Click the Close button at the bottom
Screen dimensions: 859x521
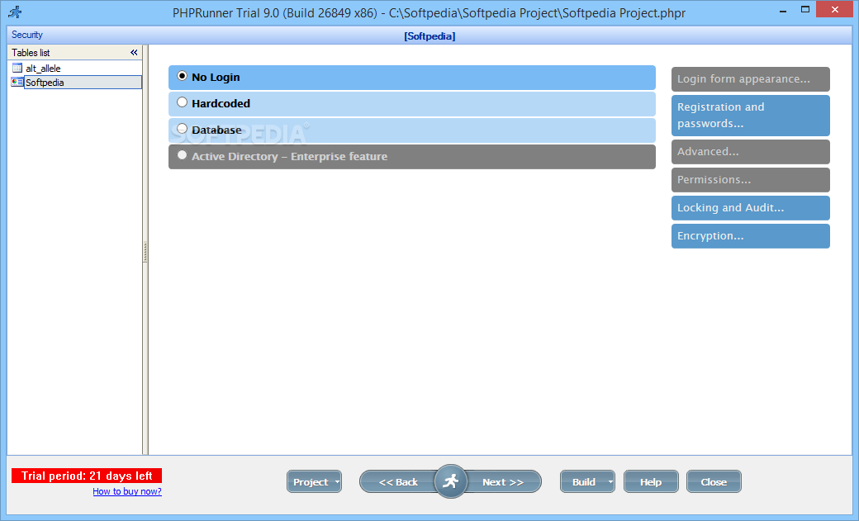click(x=714, y=482)
